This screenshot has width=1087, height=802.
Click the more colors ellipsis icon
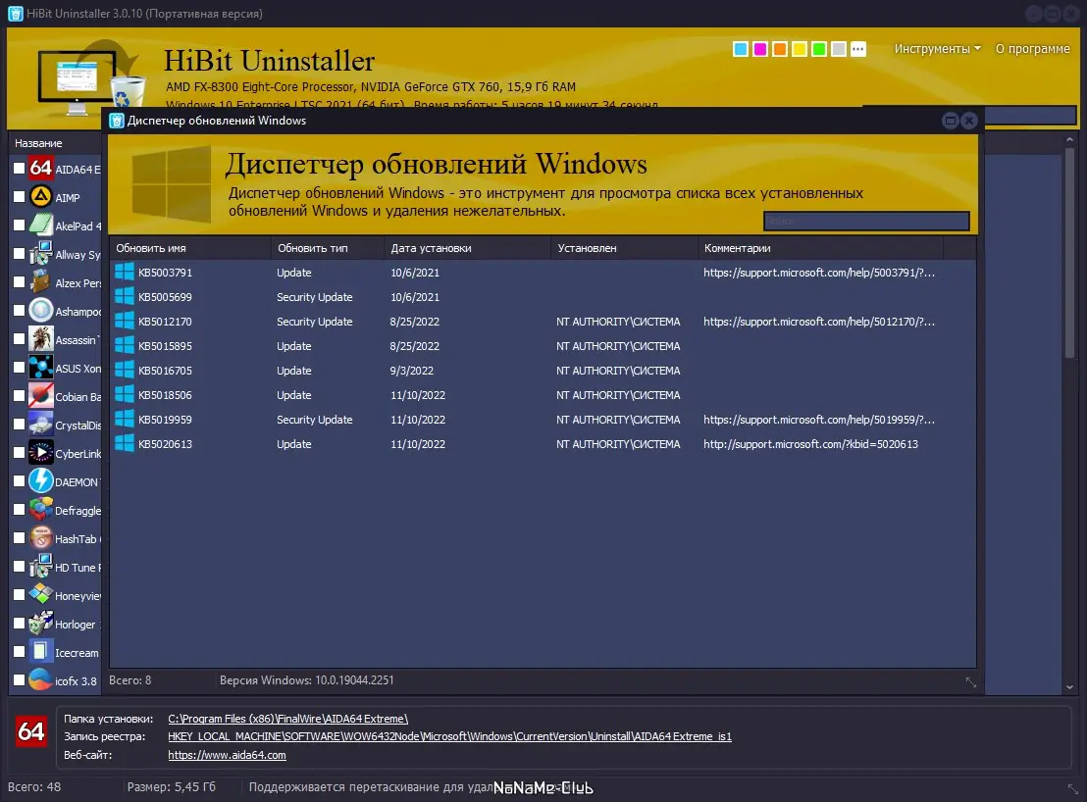tap(858, 49)
